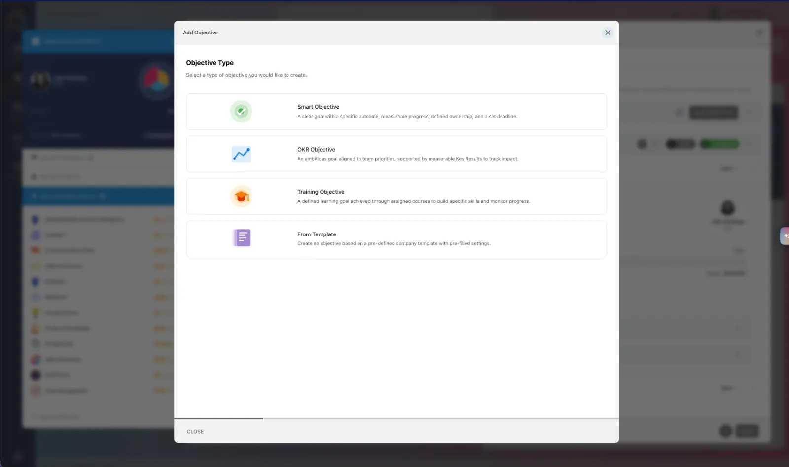Click the description 'A clear goal with a specific outcome'
Screen dimensions: 789x467
click(x=407, y=117)
